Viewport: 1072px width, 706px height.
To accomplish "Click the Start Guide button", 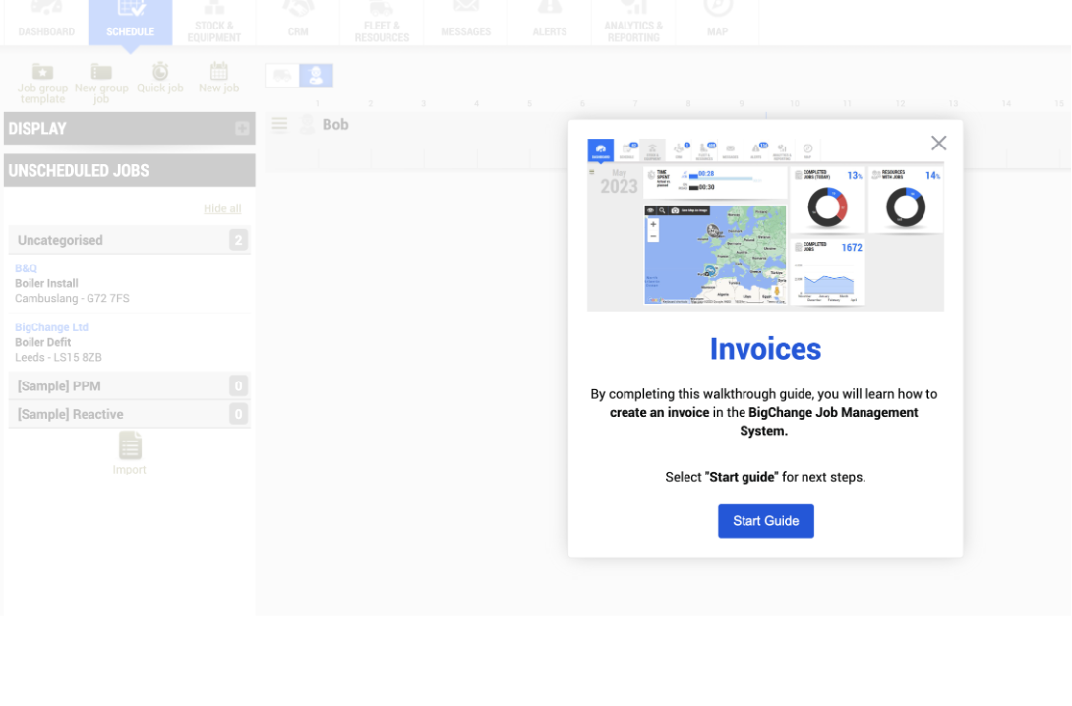I will [766, 521].
